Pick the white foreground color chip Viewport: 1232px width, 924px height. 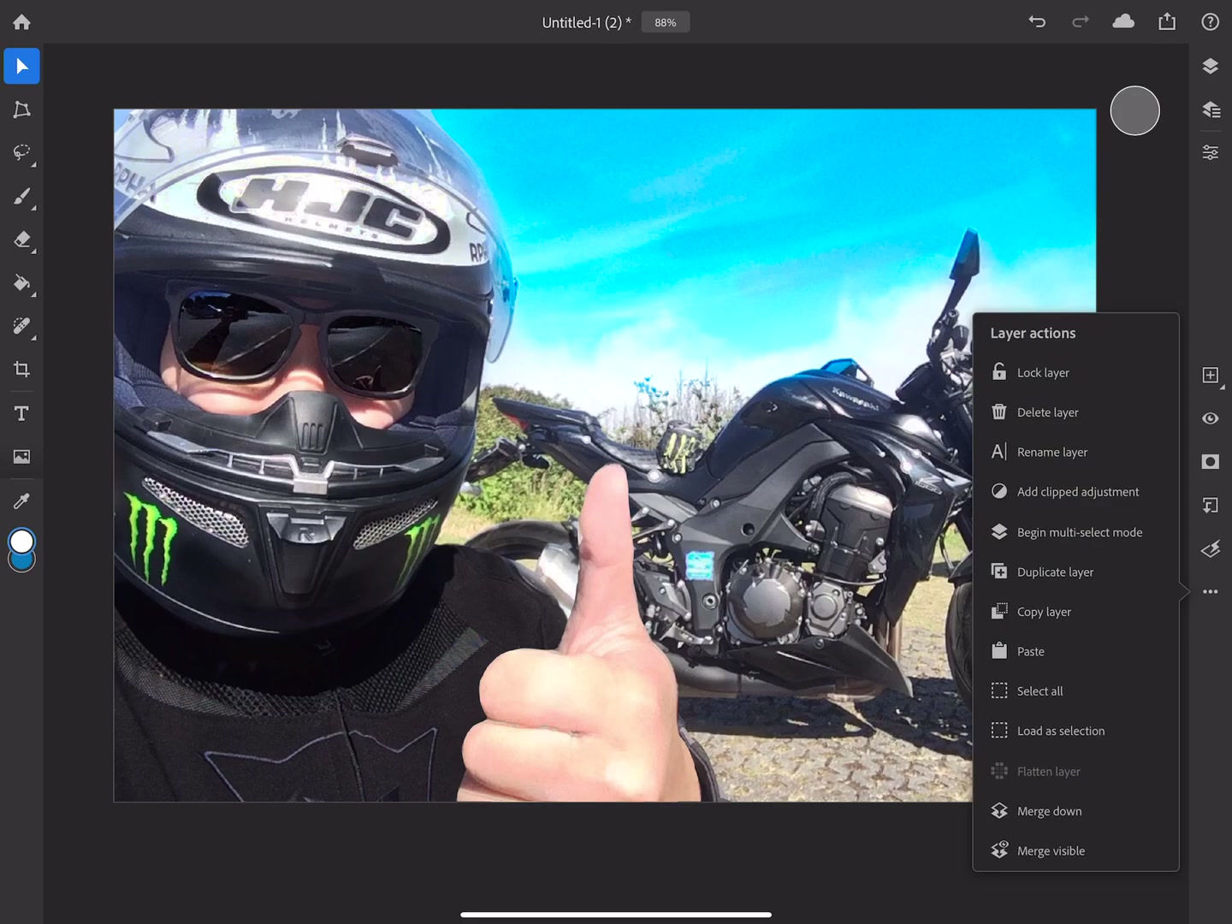pos(21,541)
